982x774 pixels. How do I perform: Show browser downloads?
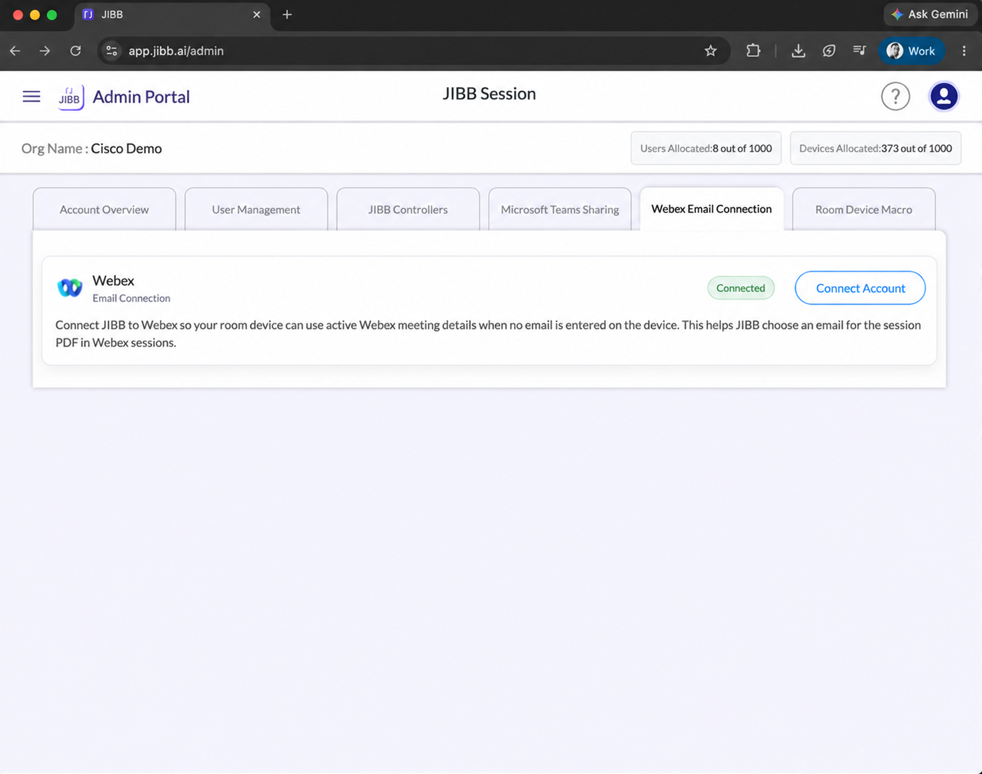(x=798, y=51)
